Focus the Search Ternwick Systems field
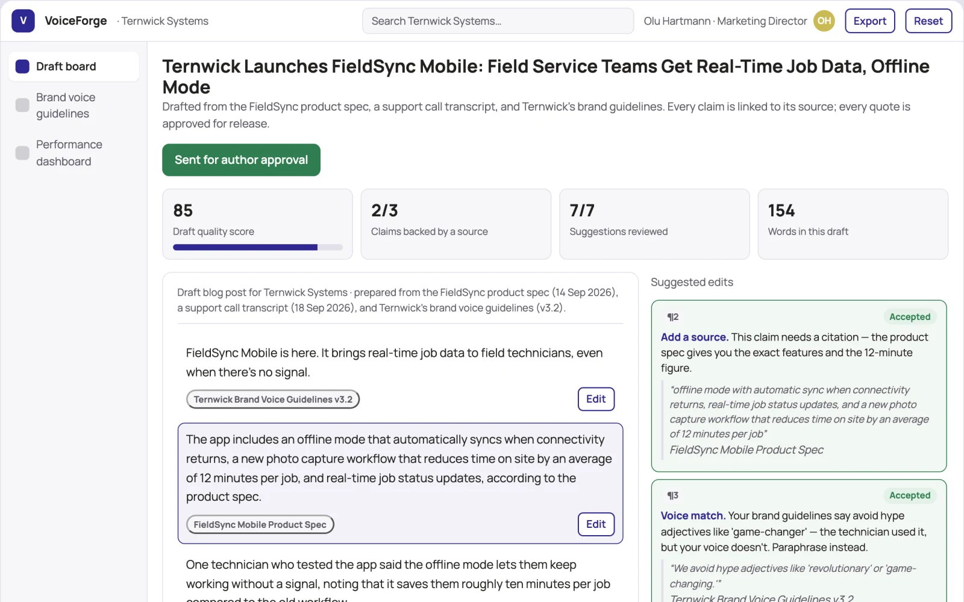Image resolution: width=964 pixels, height=602 pixels. click(x=498, y=21)
